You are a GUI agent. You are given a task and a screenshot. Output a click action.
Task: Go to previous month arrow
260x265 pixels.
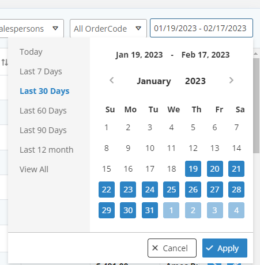112,80
